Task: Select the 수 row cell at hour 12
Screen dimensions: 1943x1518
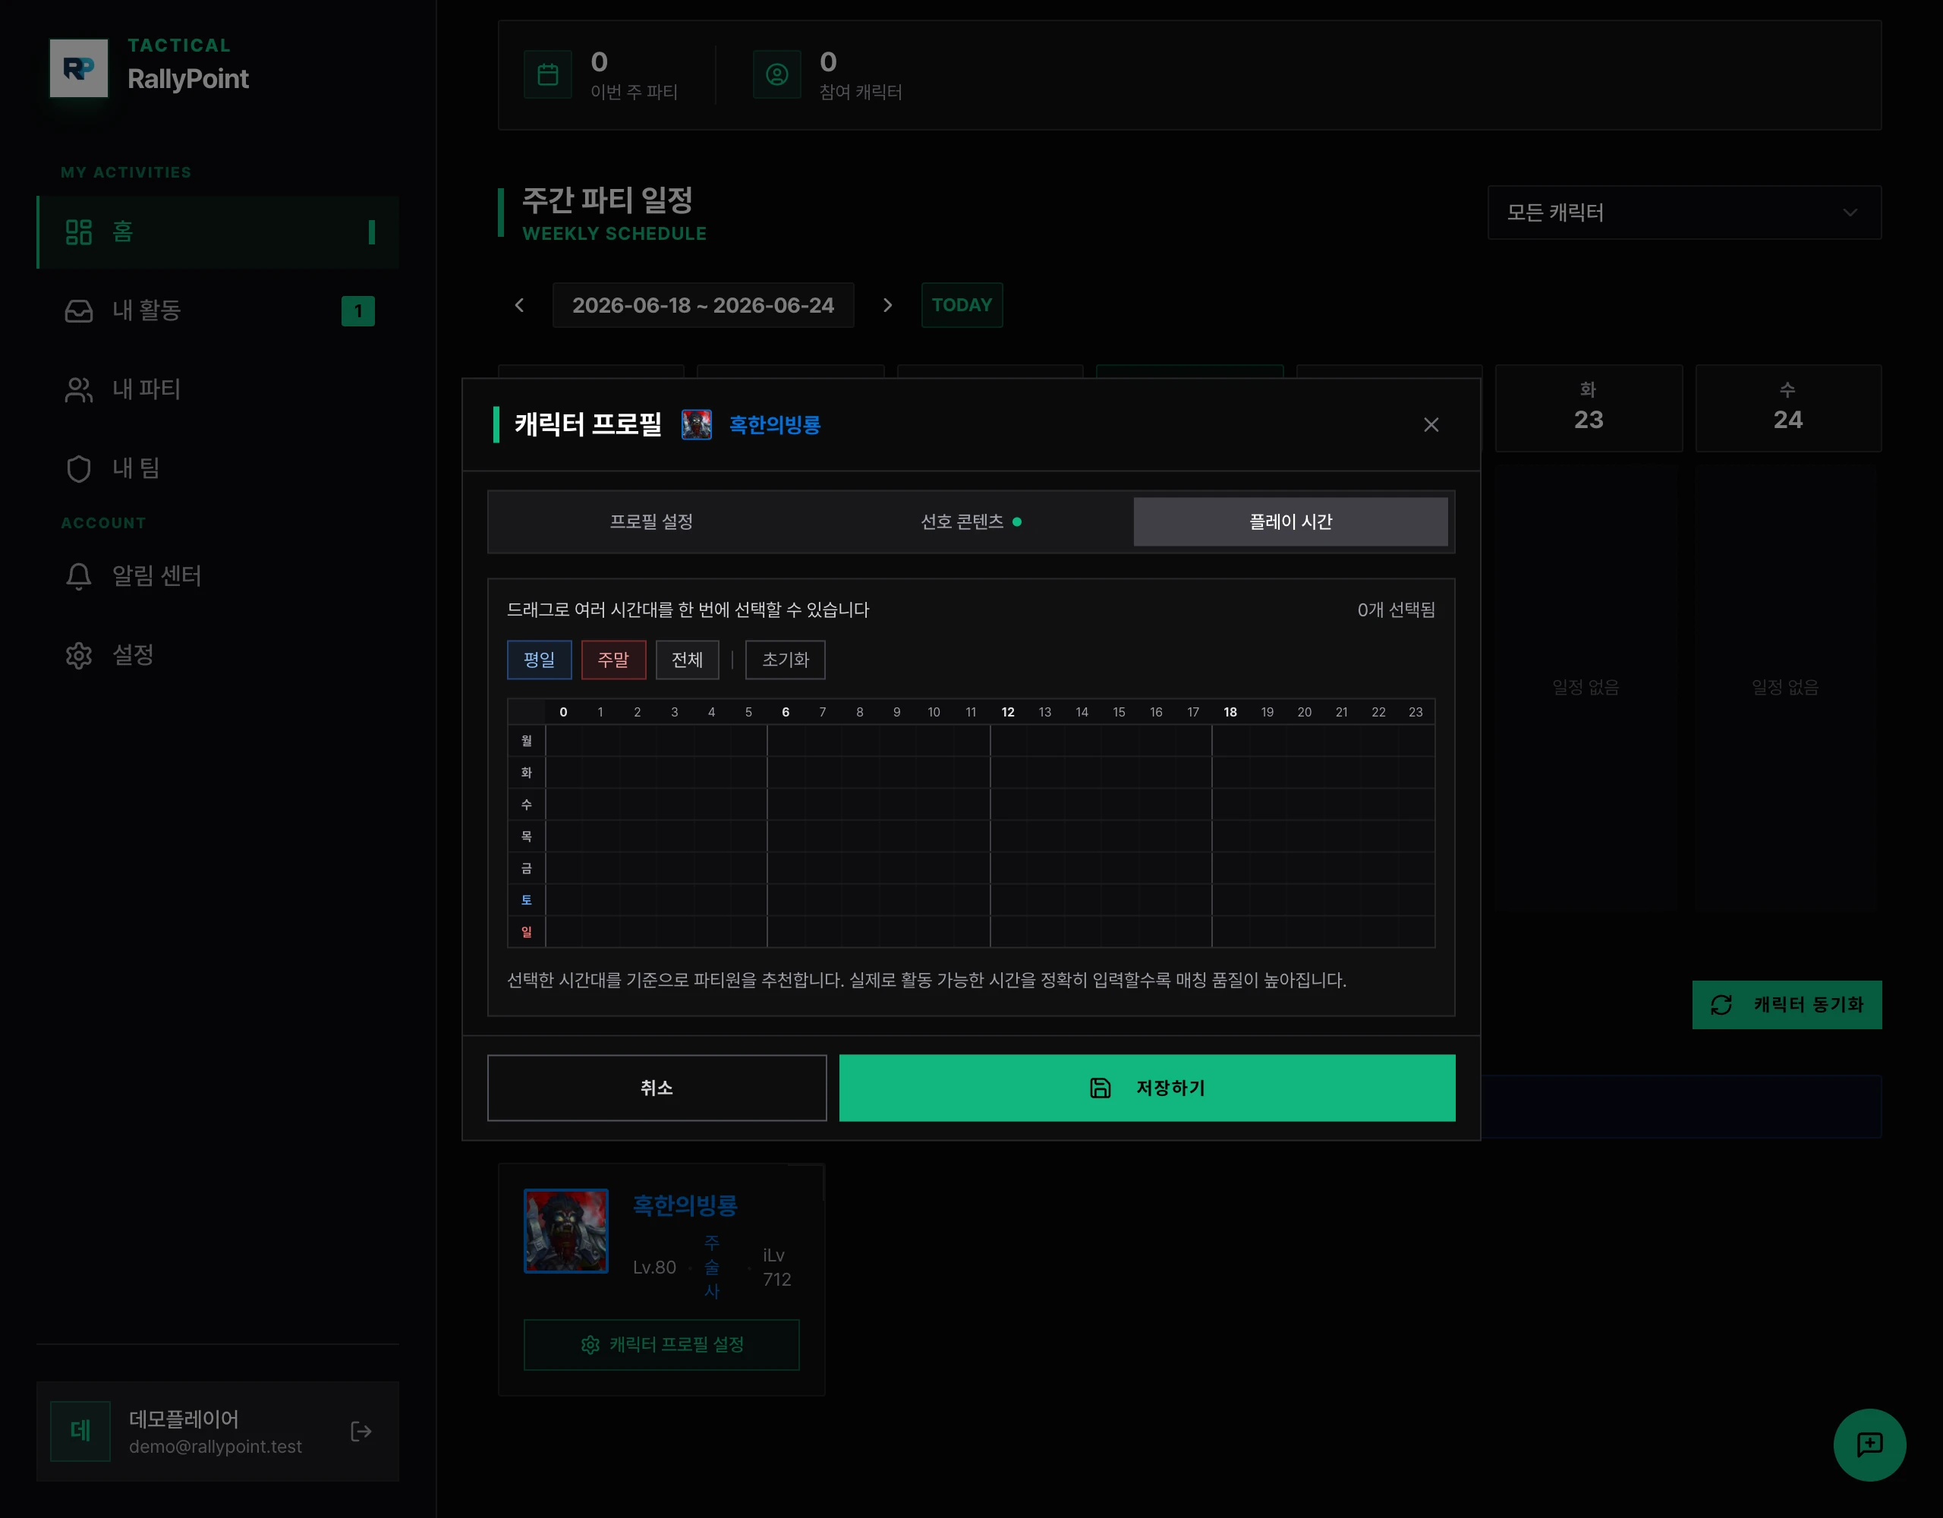Action: coord(1008,805)
